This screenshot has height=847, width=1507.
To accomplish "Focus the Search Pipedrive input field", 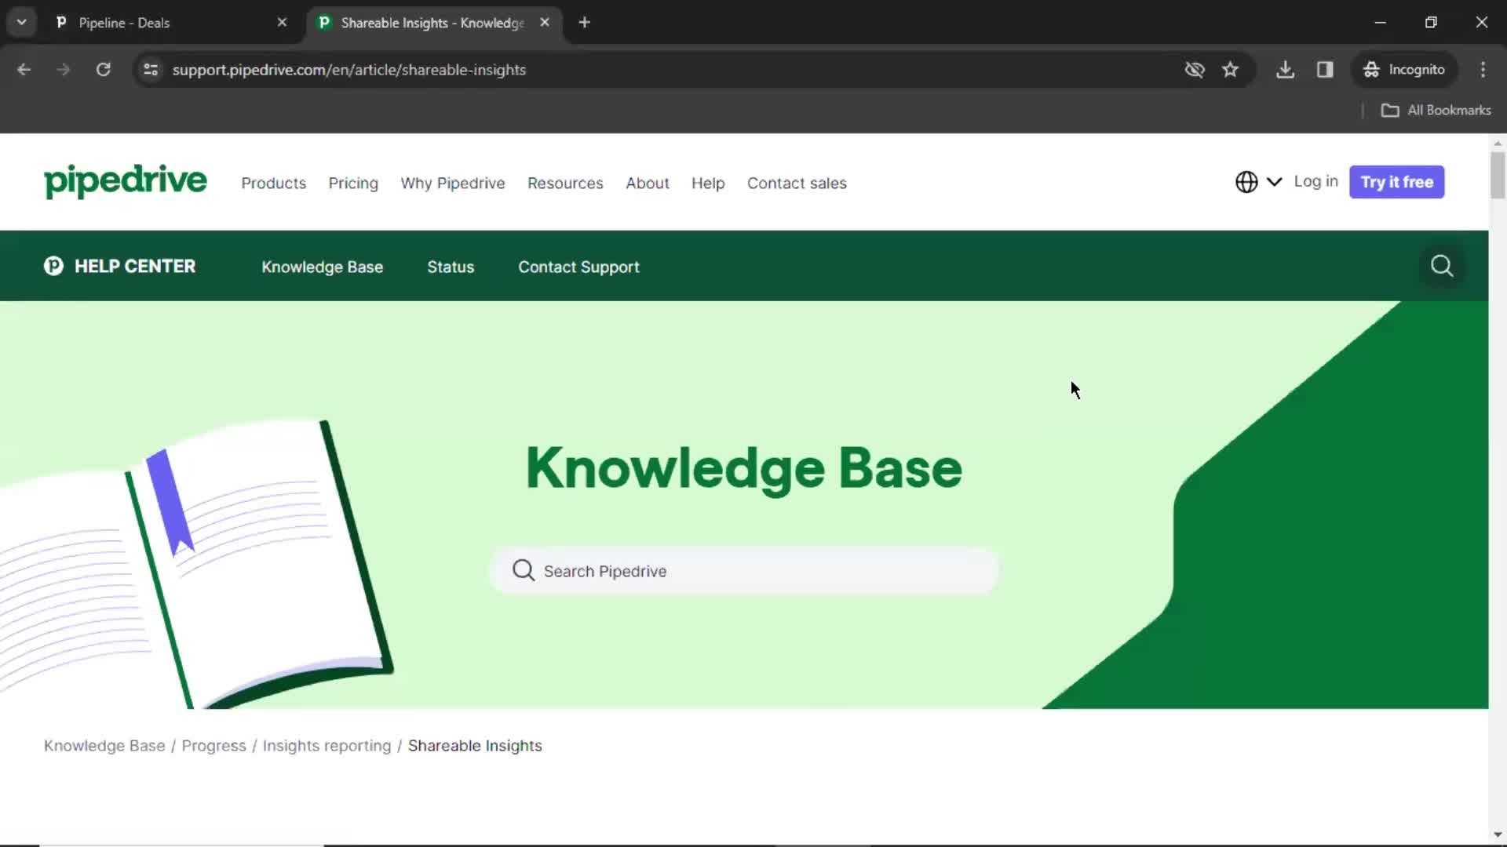I will coord(744,571).
